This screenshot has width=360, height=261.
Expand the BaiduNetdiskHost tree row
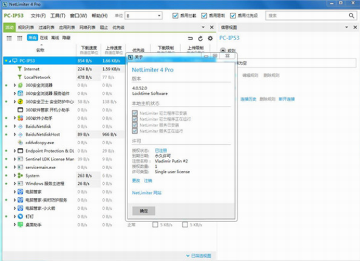15,134
